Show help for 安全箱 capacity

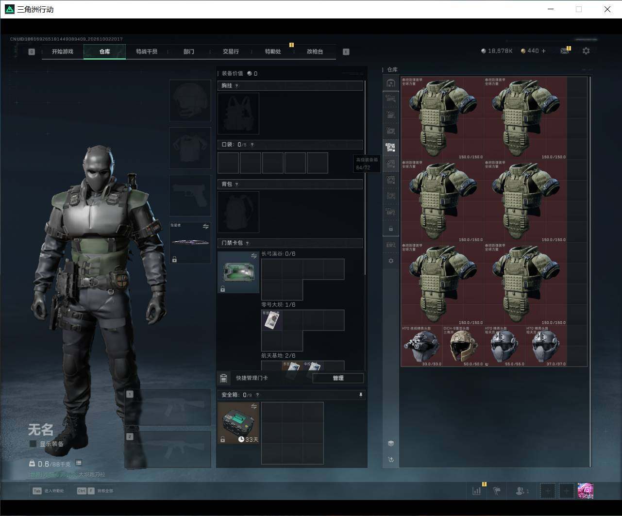(257, 395)
